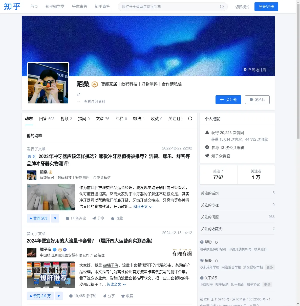Switch to 提问 tab

pyautogui.click(x=84, y=119)
